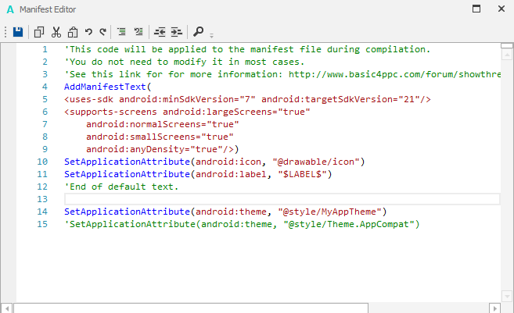Image resolution: width=514 pixels, height=313 pixels.
Task: Decrease indent of selected lines
Action: (x=160, y=32)
